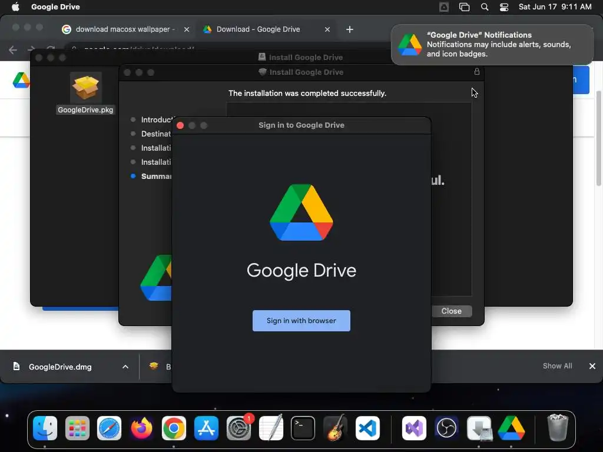Click screen mirroring icon in menu bar
Screen dimensions: 603x452
(464, 7)
